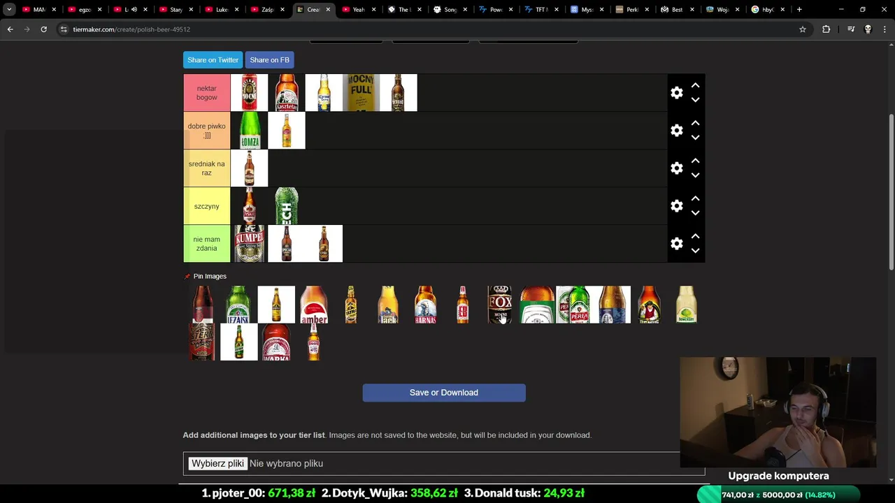This screenshot has width=895, height=503.
Task: Select Mocne beer can in top tier
Action: click(249, 93)
